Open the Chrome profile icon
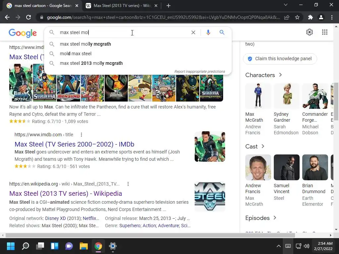Image resolution: width=339 pixels, height=254 pixels. pos(321,17)
